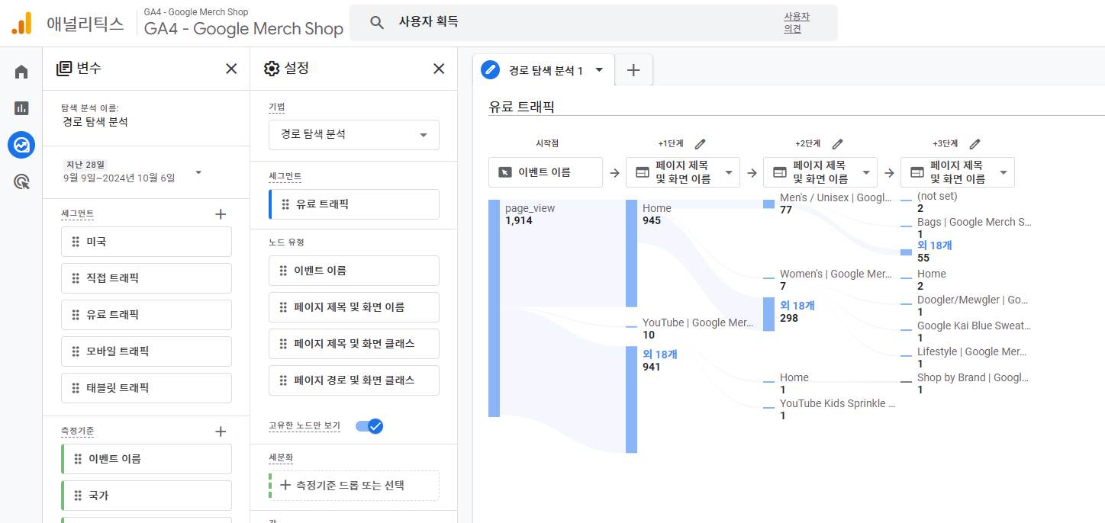The height and width of the screenshot is (523, 1105).
Task: Click drag handle of 미국 segment
Action: [x=76, y=242]
